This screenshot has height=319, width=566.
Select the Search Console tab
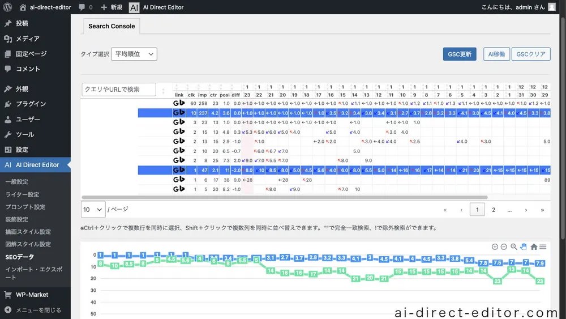point(112,26)
